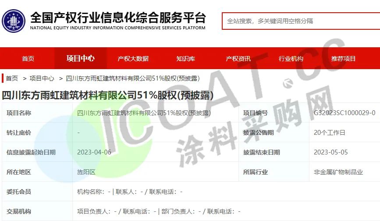This screenshot has width=380, height=221.
Task: Click the 交易机构 label
Action: click(x=19, y=211)
